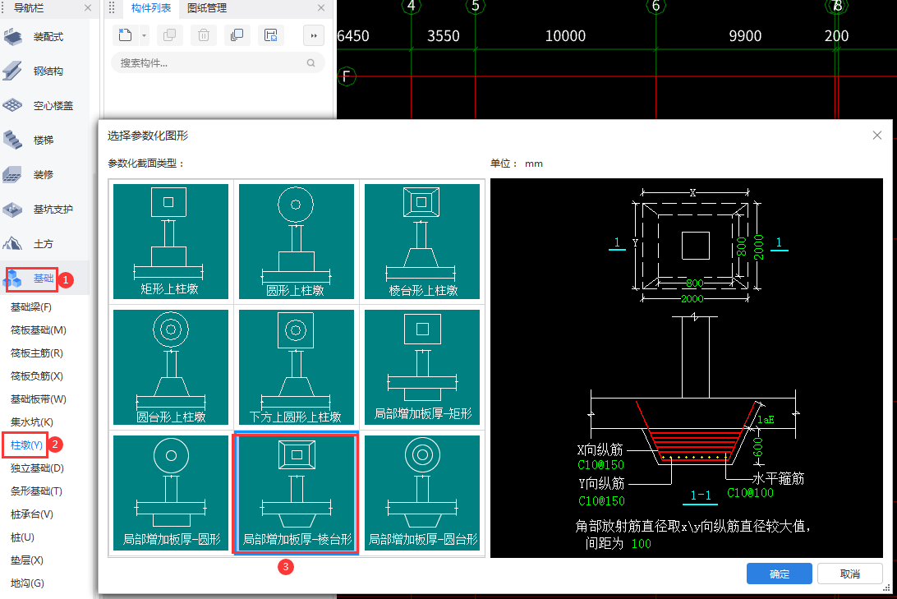Select 筏板负筋(X) in navigation tree
This screenshot has height=599, width=897.
[37, 376]
